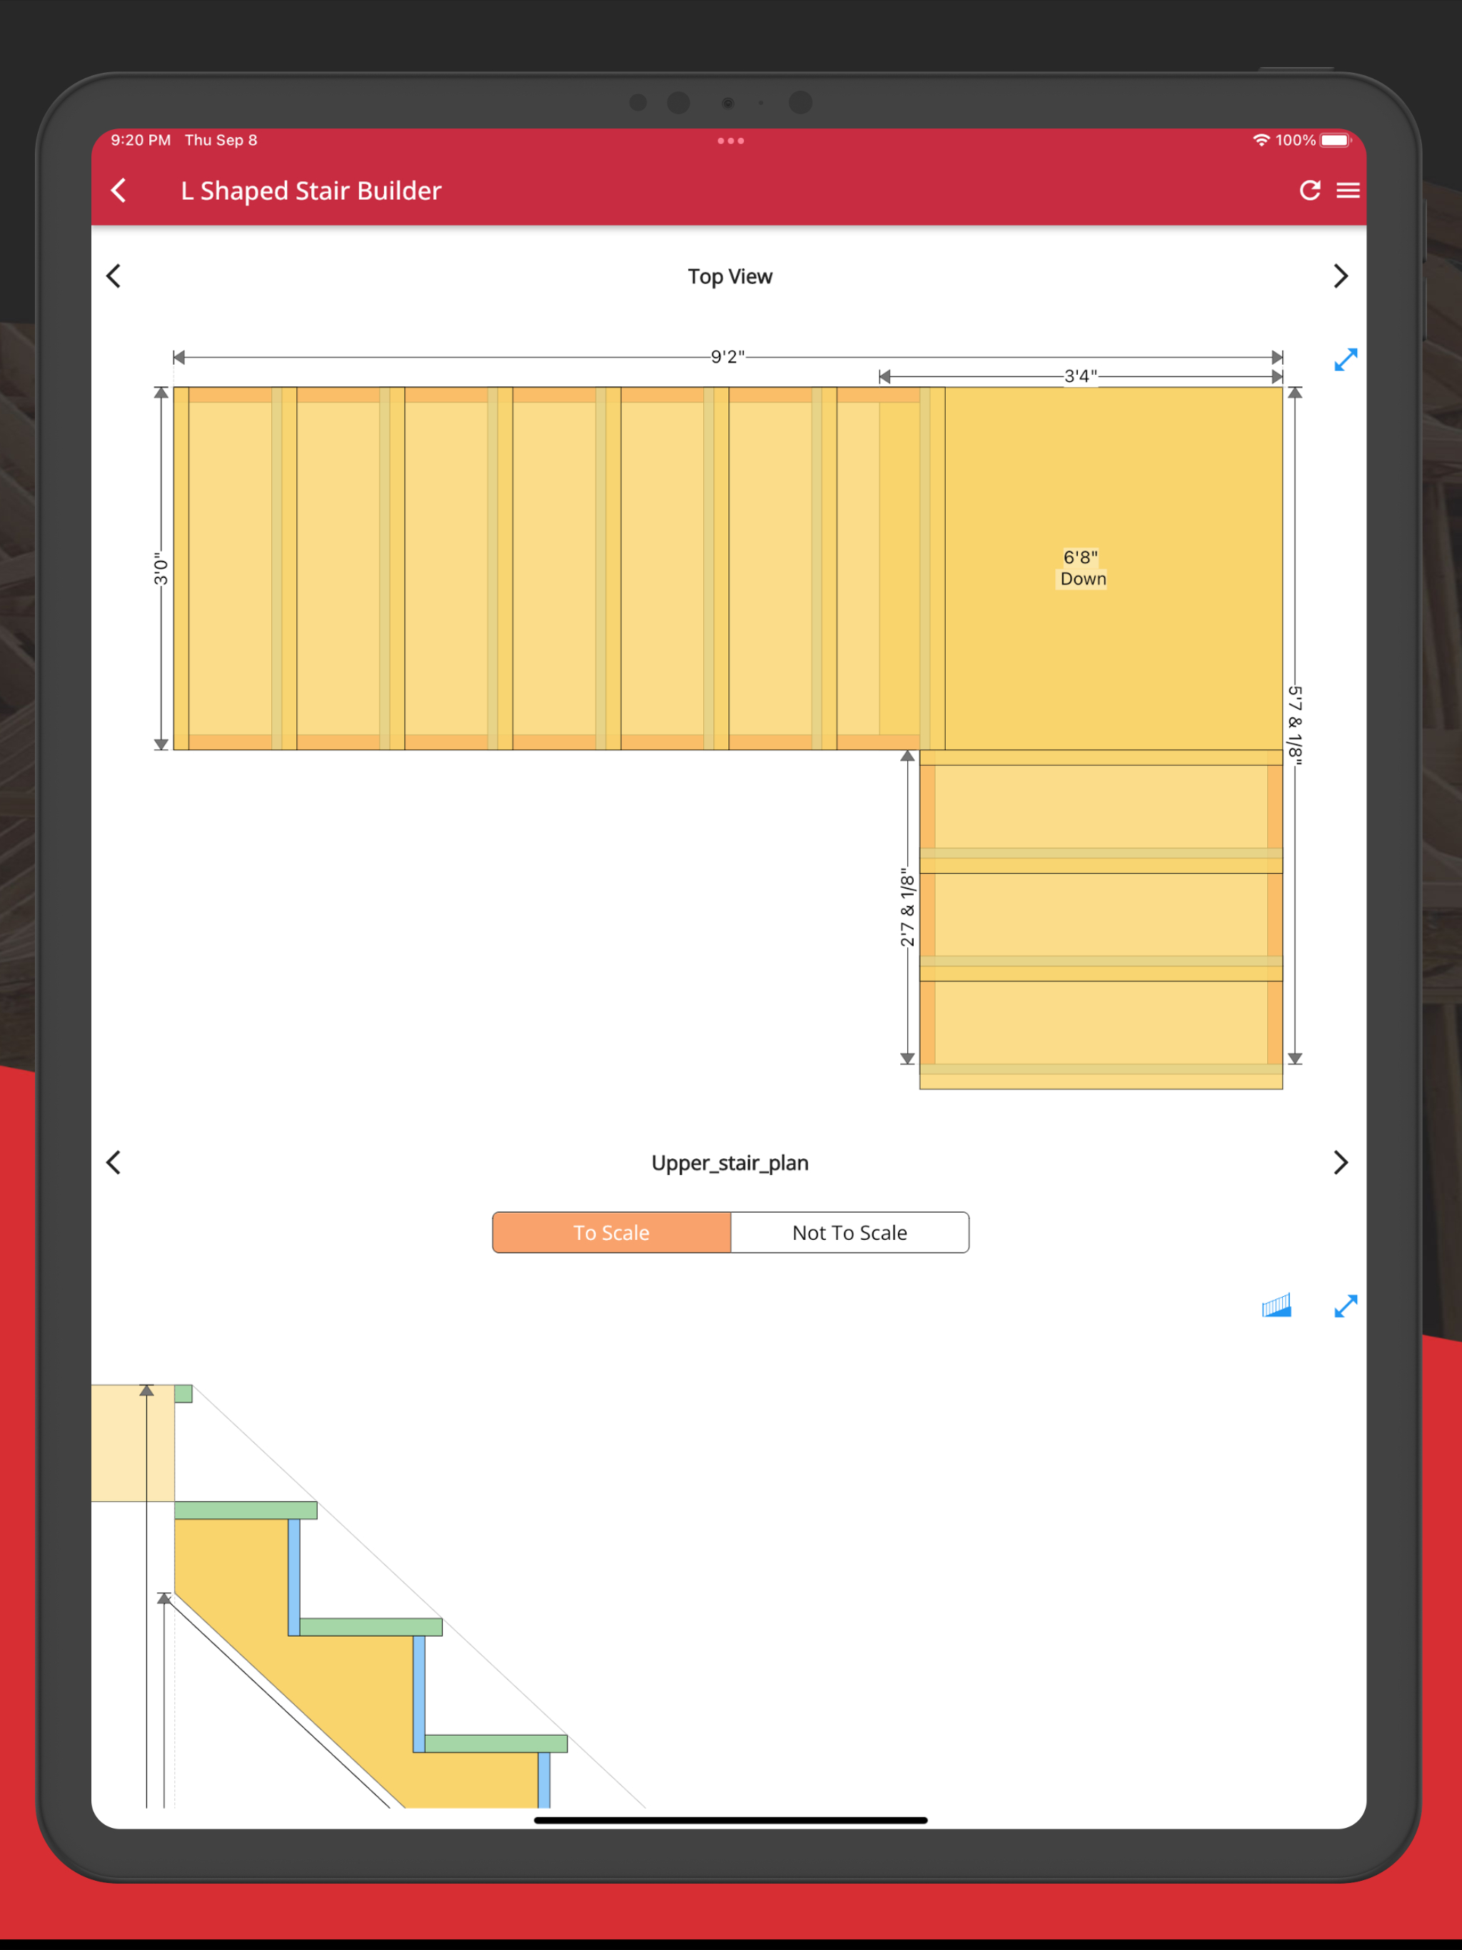Tap the 3'4" landing width dimension

coord(1080,375)
